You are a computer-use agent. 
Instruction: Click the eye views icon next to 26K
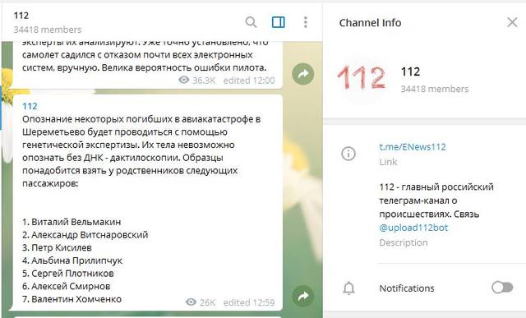(191, 302)
